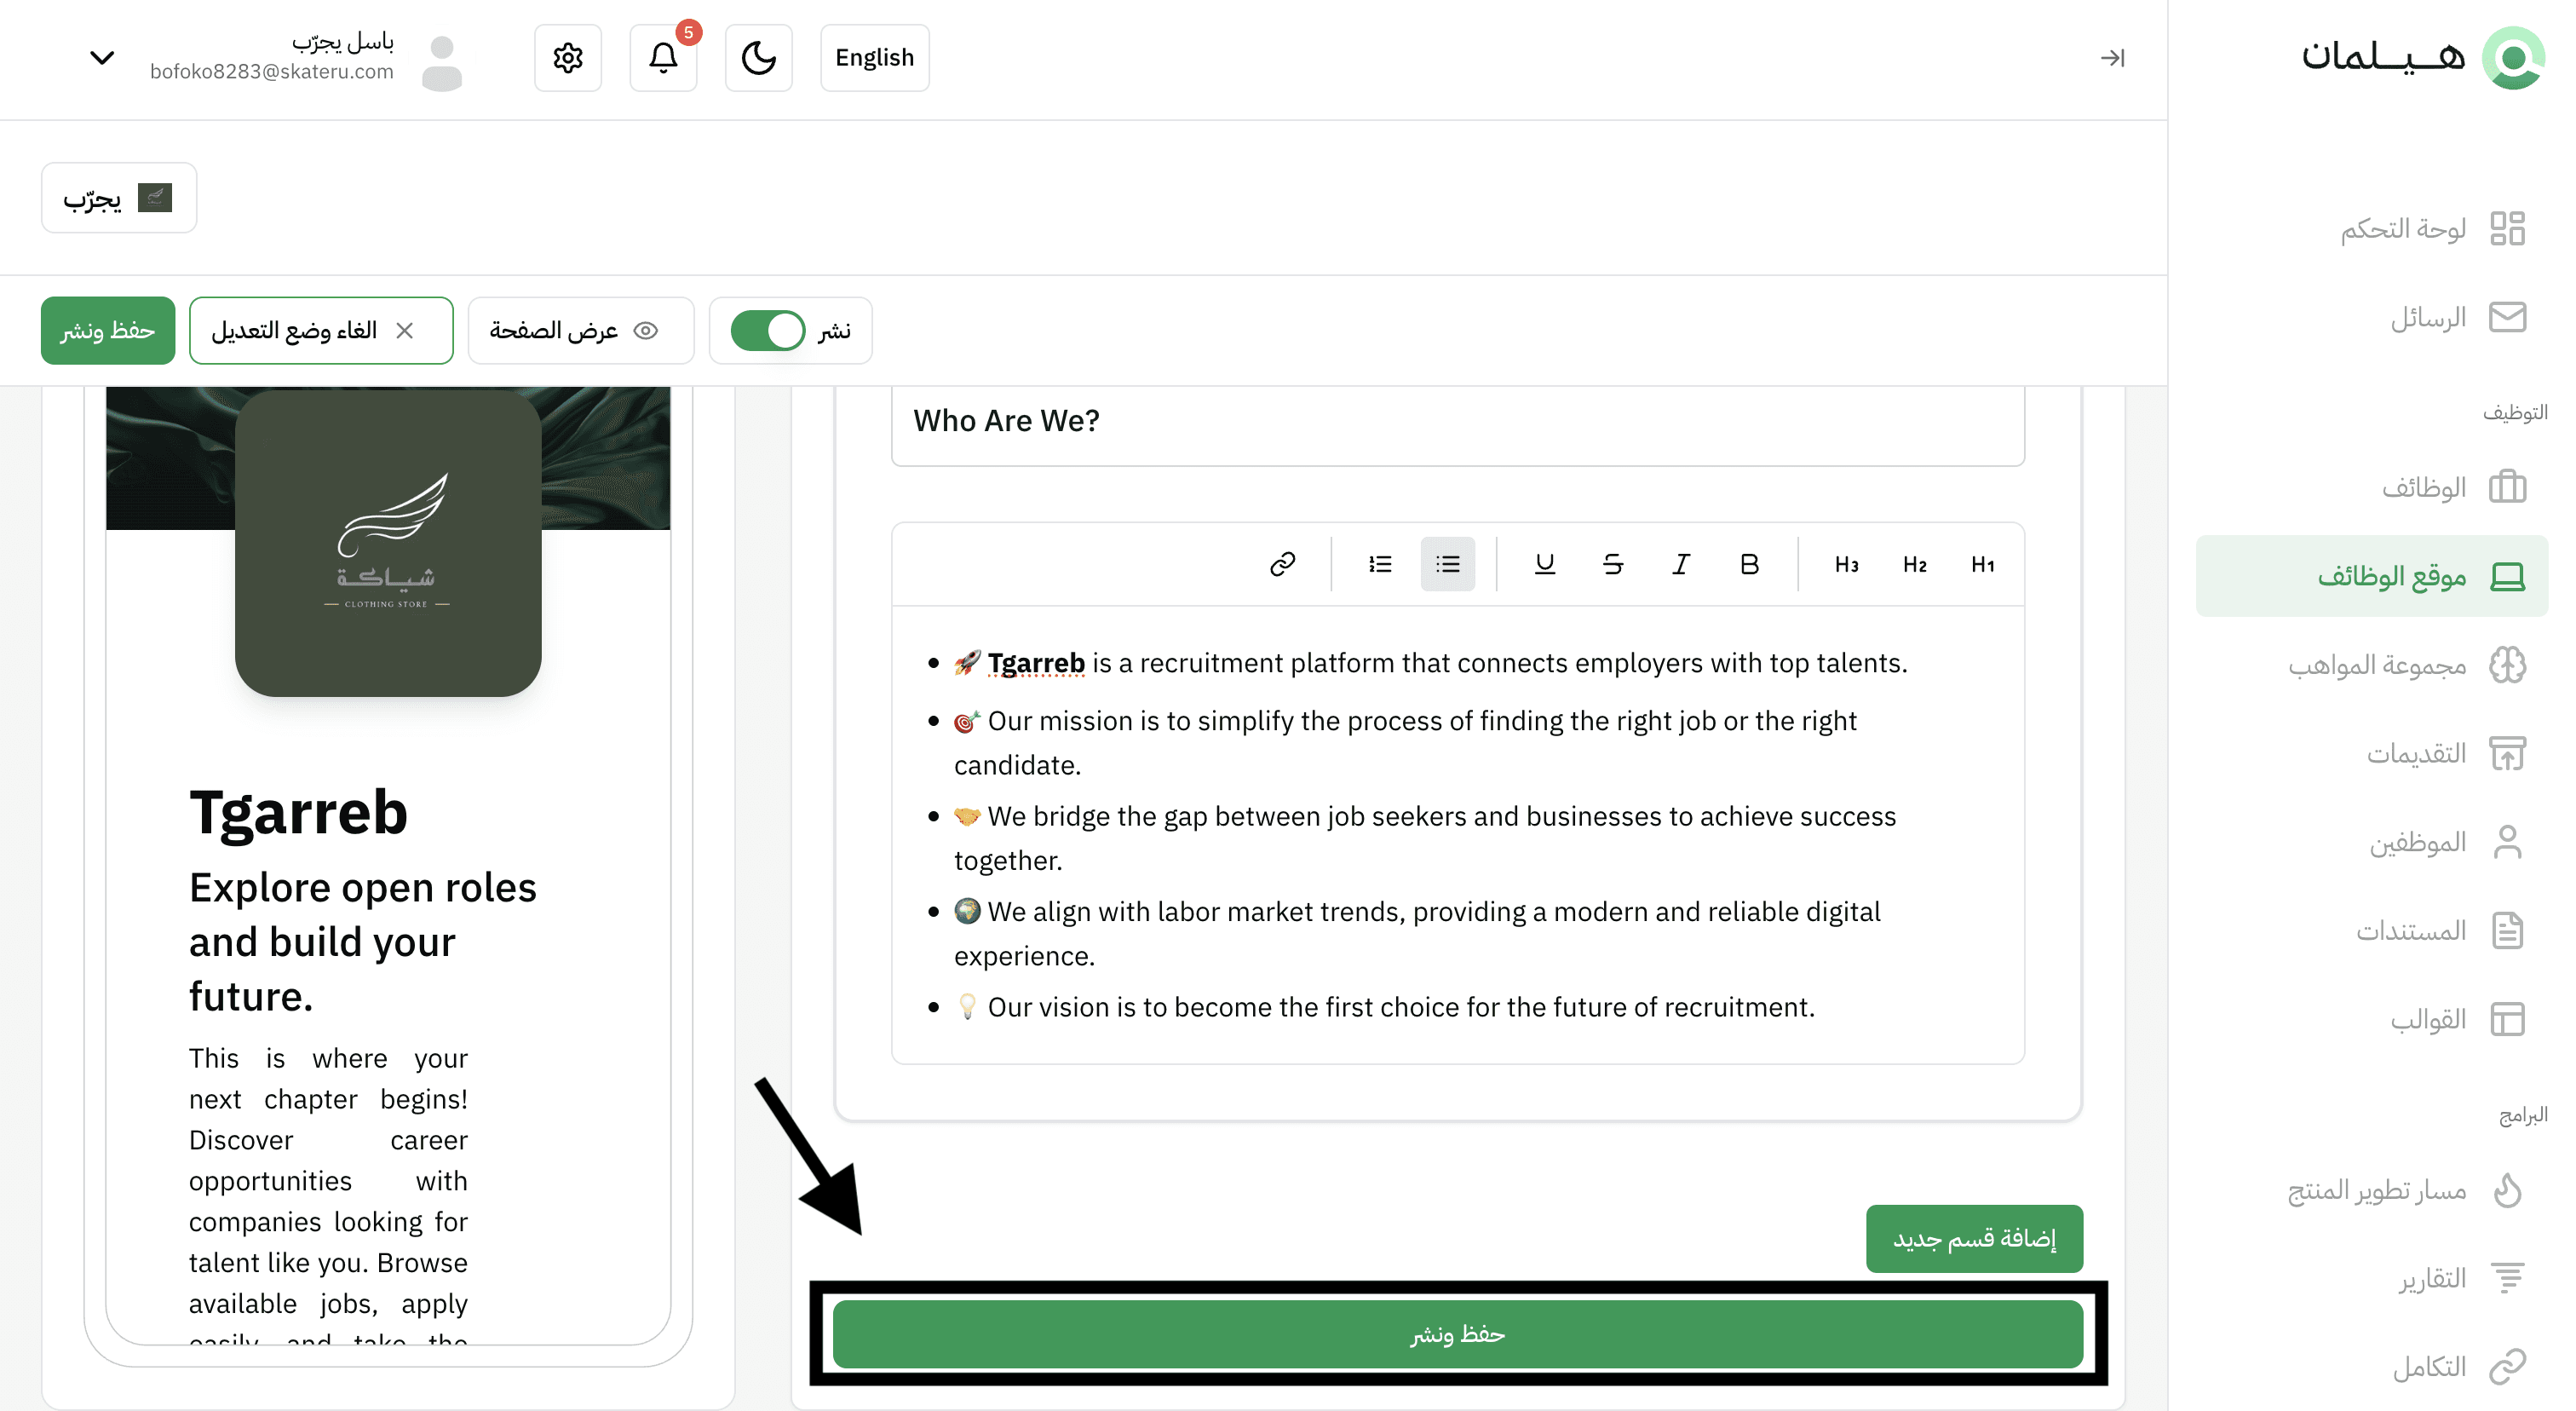This screenshot has width=2576, height=1411.
Task: Switch to dark mode with moon icon
Action: tap(758, 58)
